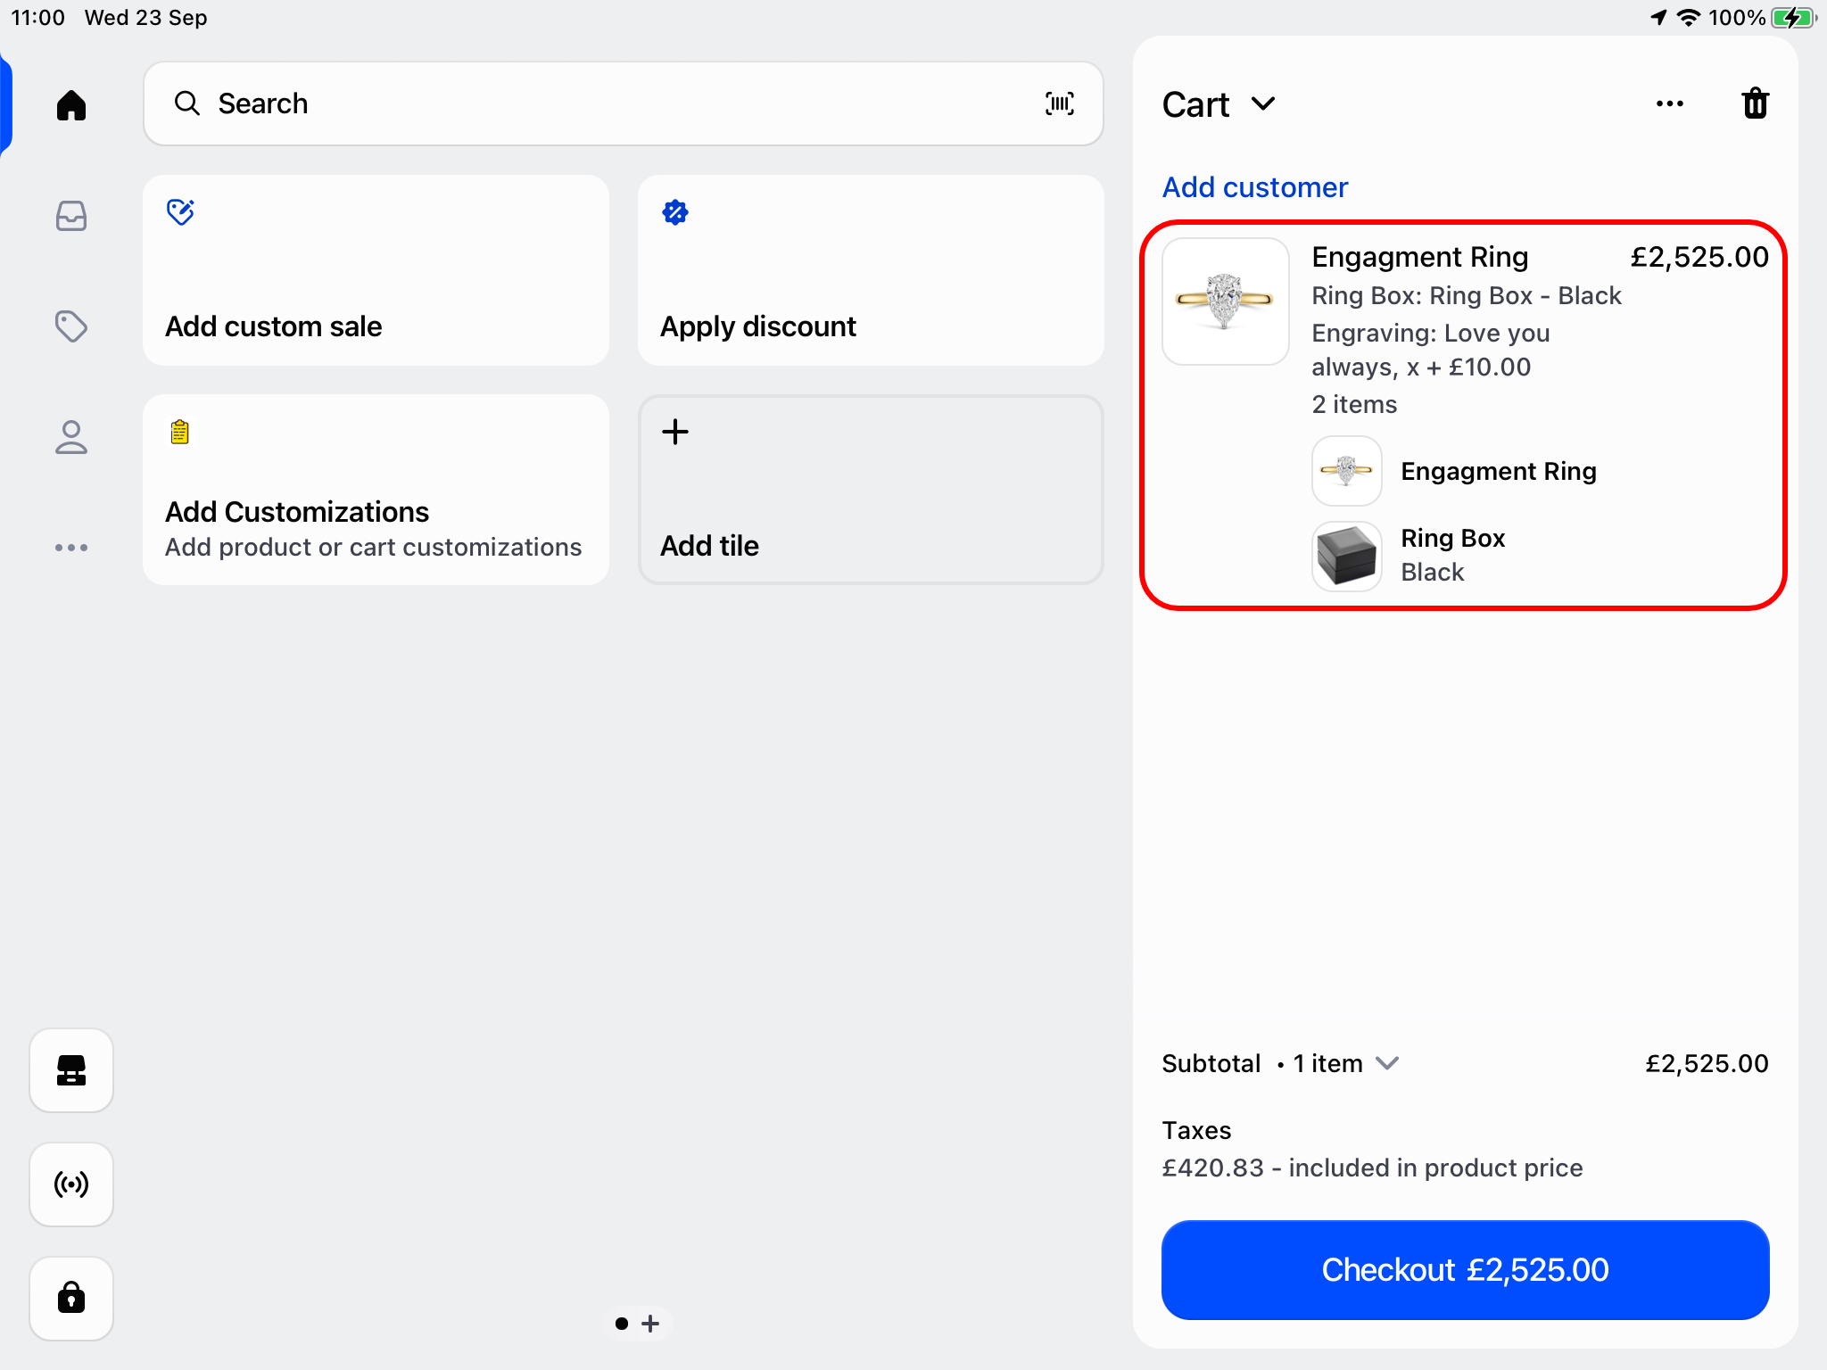1827x1370 pixels.
Task: Click the Add customer link
Action: pos(1254,187)
